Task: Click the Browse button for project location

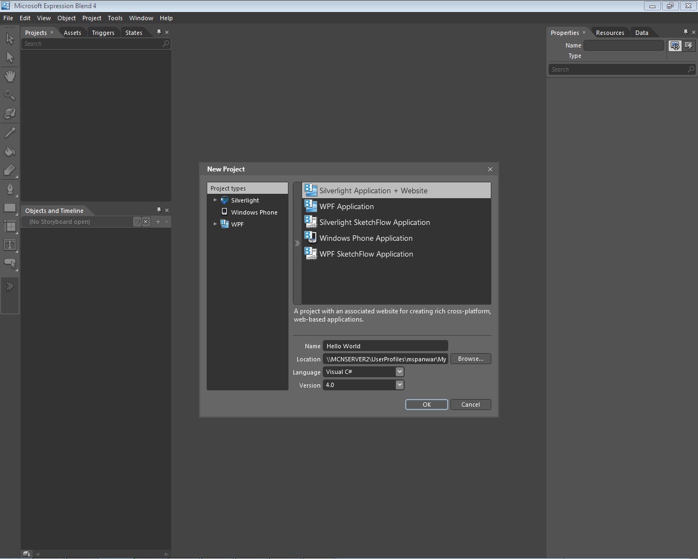Action: coord(470,359)
